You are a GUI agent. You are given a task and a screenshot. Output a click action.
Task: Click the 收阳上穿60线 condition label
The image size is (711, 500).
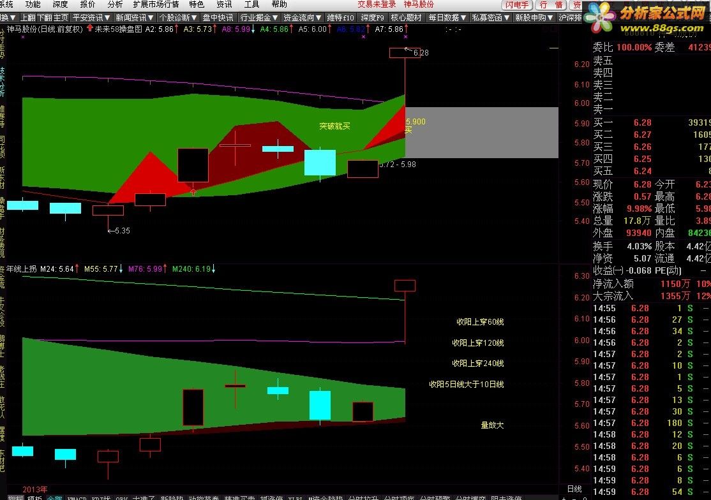pyautogui.click(x=480, y=322)
